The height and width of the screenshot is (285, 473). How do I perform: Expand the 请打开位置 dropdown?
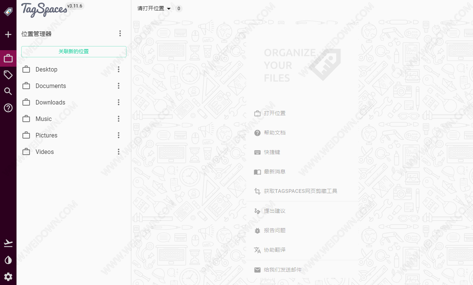[154, 8]
